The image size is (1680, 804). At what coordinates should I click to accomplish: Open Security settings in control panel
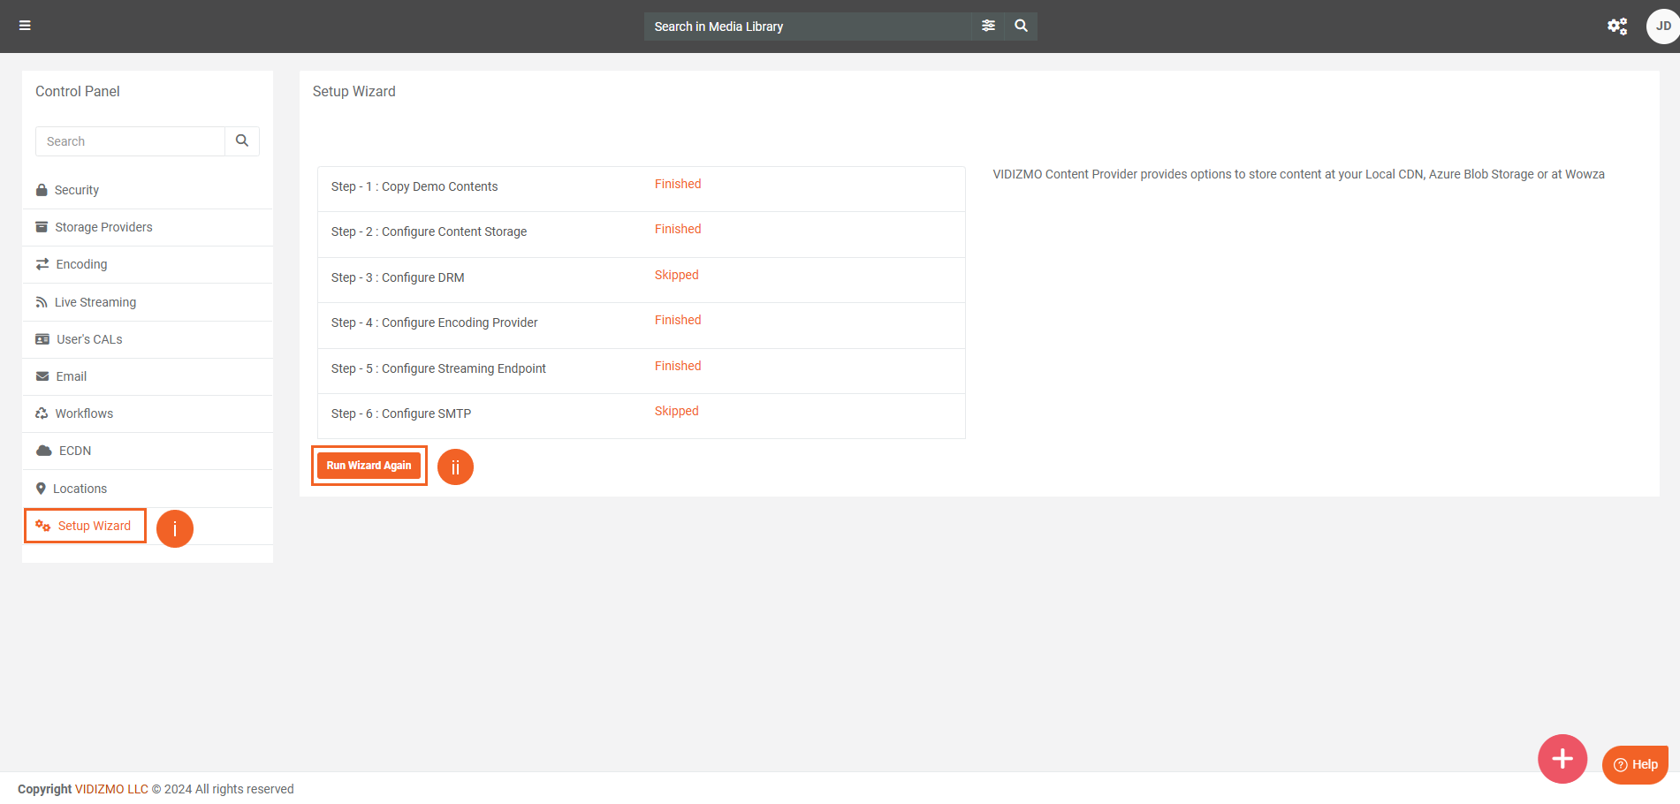tap(77, 190)
